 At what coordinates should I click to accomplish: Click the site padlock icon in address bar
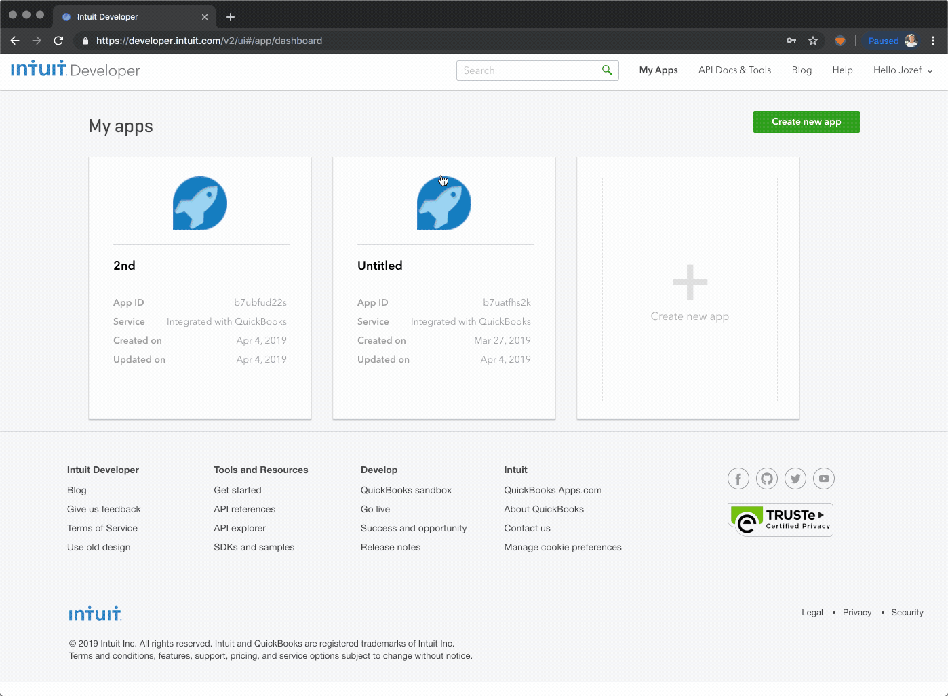pyautogui.click(x=85, y=41)
